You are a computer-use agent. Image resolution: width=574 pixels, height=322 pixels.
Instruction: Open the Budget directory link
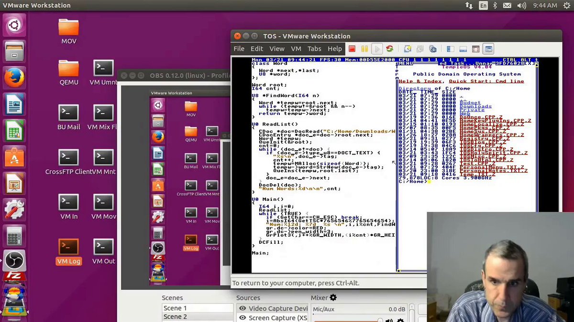tap(470, 103)
